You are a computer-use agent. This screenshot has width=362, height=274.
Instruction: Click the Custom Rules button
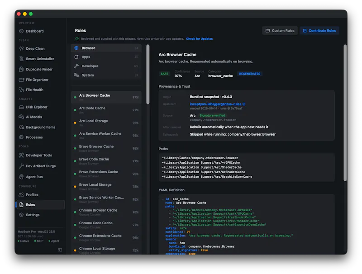click(x=280, y=31)
